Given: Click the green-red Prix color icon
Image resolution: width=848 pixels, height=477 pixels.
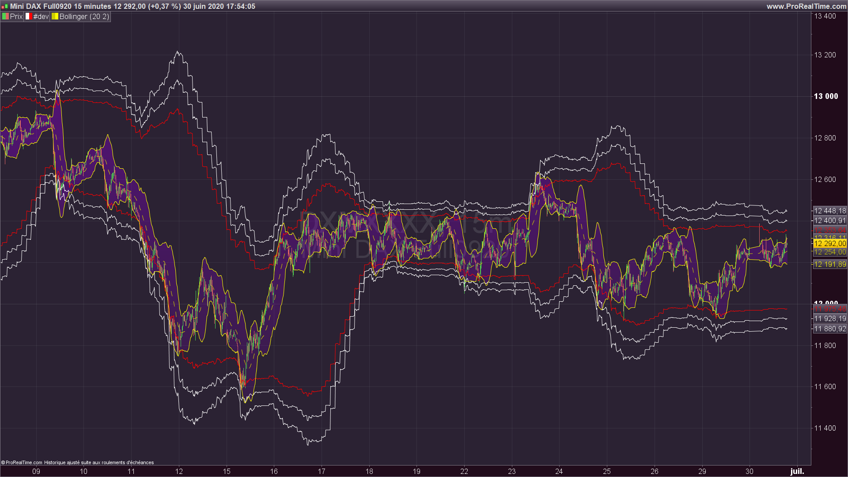Looking at the screenshot, I should [x=5, y=16].
